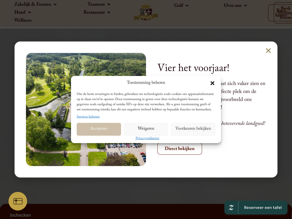This screenshot has width=292, height=219.
Task: Open the Hotel menu item
Action: pos(20,13)
